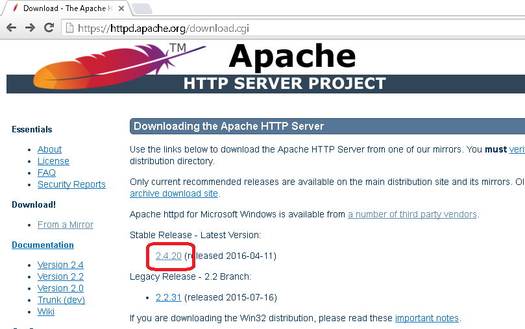
Task: Open the About link
Action: pos(49,149)
